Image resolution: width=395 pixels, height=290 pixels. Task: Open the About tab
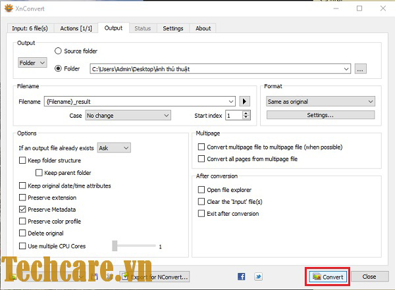point(203,28)
